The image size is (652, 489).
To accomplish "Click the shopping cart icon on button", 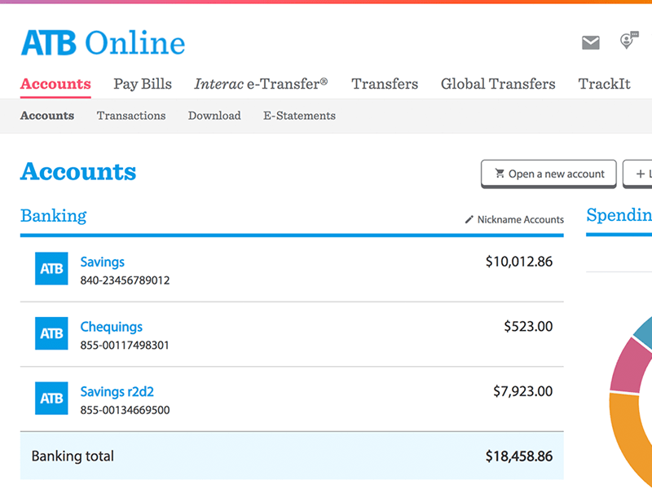I will coord(500,174).
